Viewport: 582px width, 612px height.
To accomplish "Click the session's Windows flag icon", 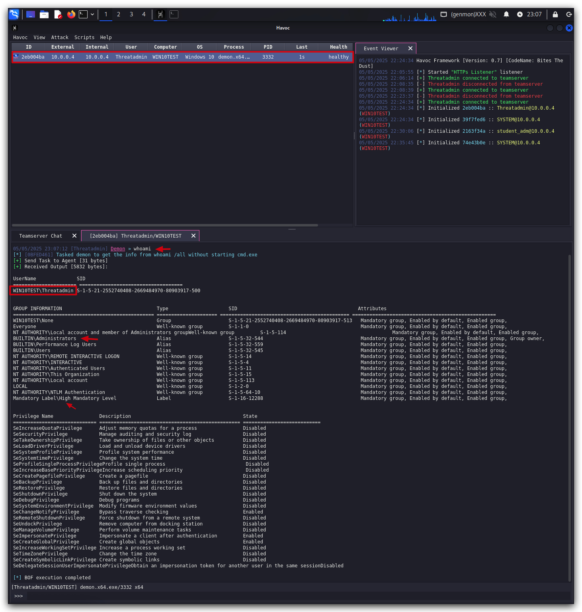I will pyautogui.click(x=16, y=57).
